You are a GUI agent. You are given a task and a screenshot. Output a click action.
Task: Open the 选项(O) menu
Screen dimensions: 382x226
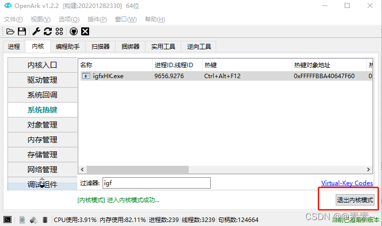pos(69,19)
